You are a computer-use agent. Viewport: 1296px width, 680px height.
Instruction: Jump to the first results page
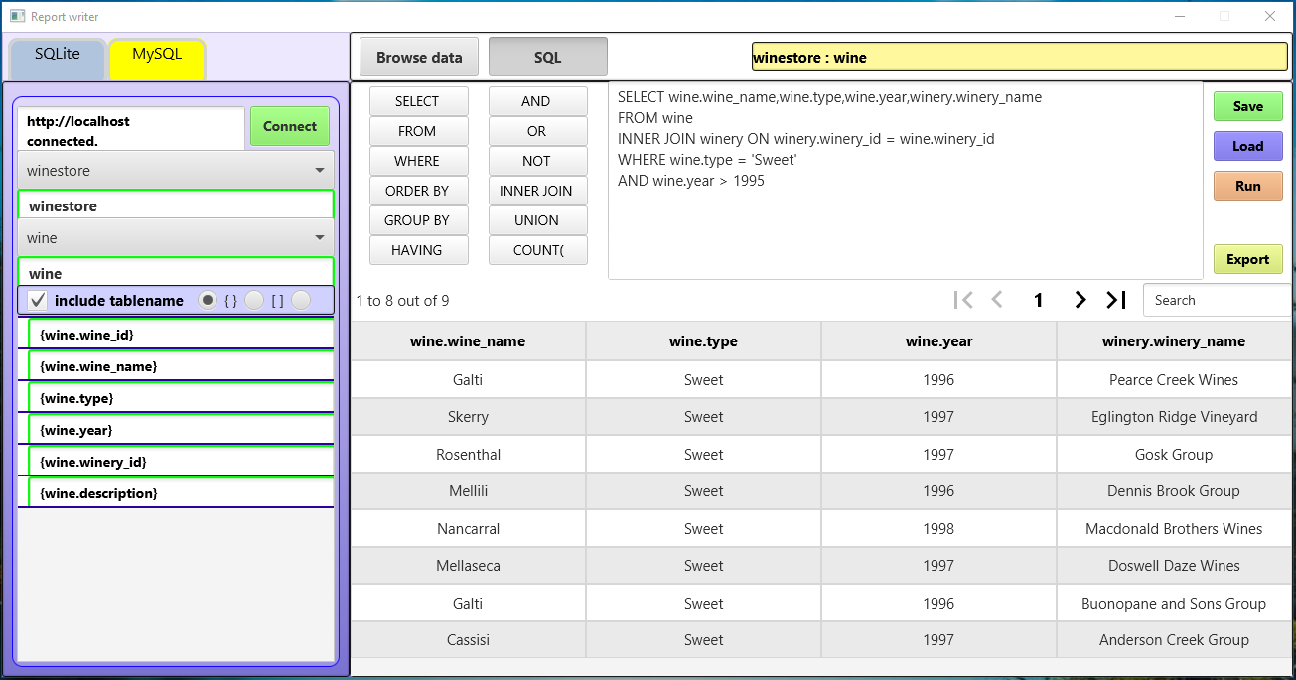pyautogui.click(x=962, y=300)
